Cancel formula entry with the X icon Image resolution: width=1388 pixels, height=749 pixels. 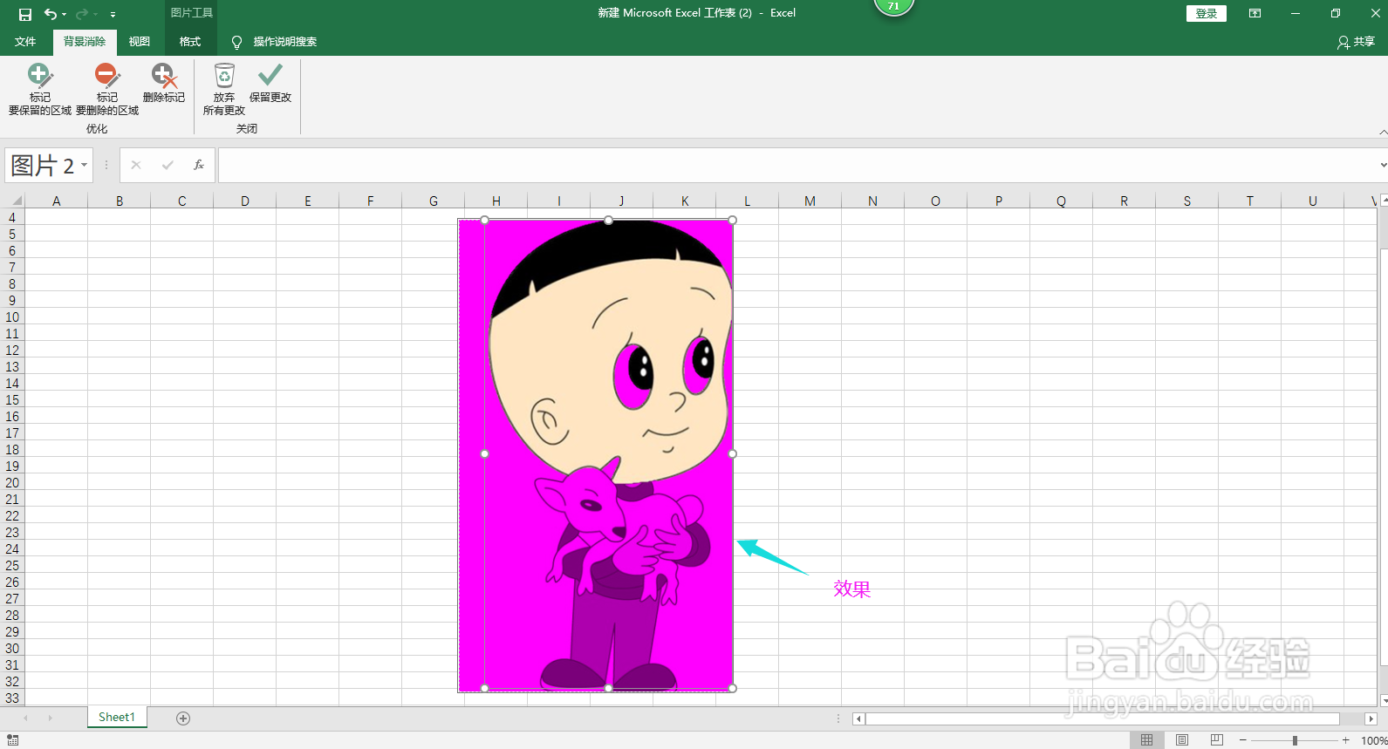point(136,165)
